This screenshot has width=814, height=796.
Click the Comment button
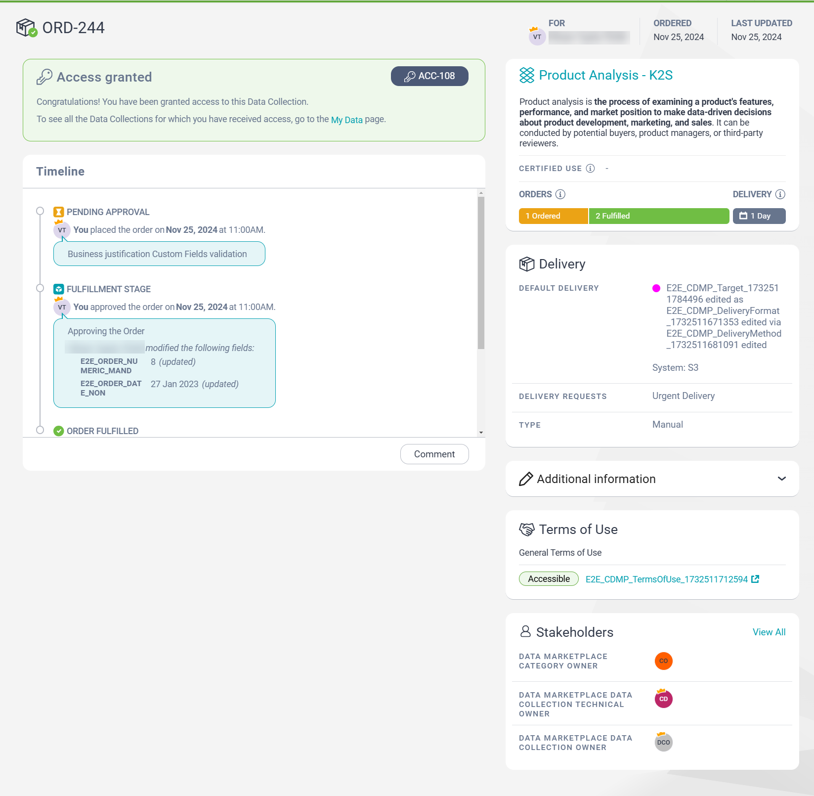434,454
